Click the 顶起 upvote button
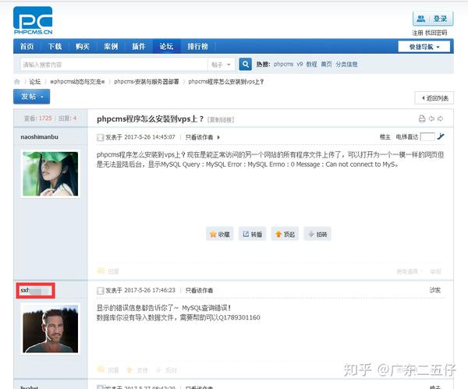The image size is (468, 389). coord(285,234)
